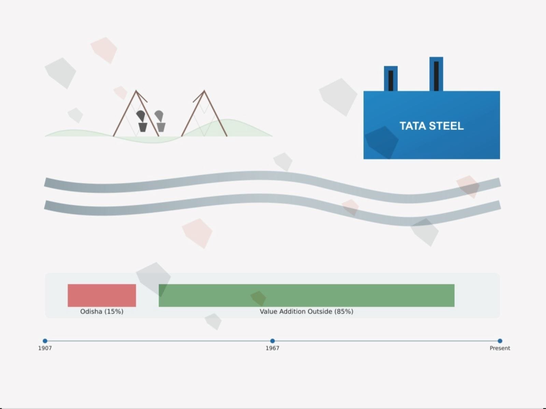Click the 'Present' timeline label

500,348
